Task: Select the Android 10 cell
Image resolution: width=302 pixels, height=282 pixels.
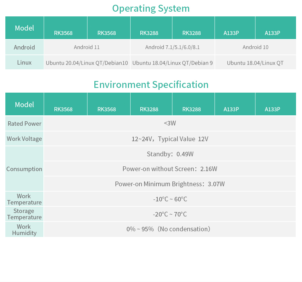Action: coord(255,47)
